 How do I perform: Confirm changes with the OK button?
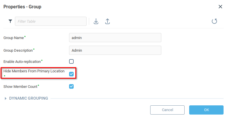(x=206, y=110)
